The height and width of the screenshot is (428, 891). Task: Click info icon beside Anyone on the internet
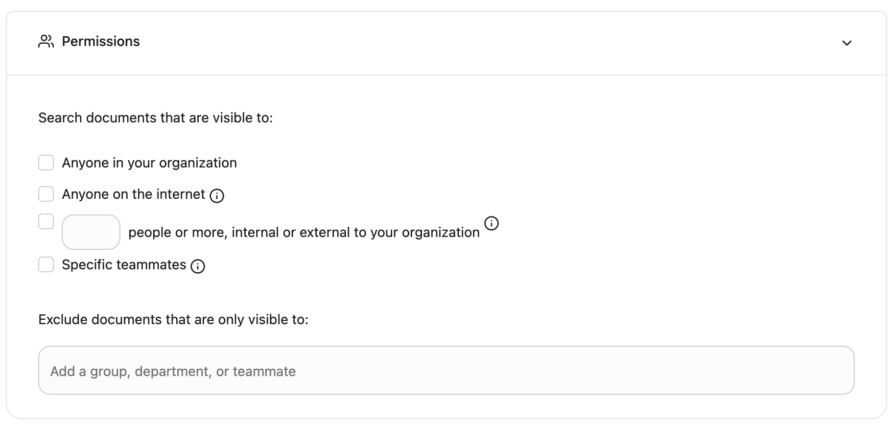coord(217,196)
